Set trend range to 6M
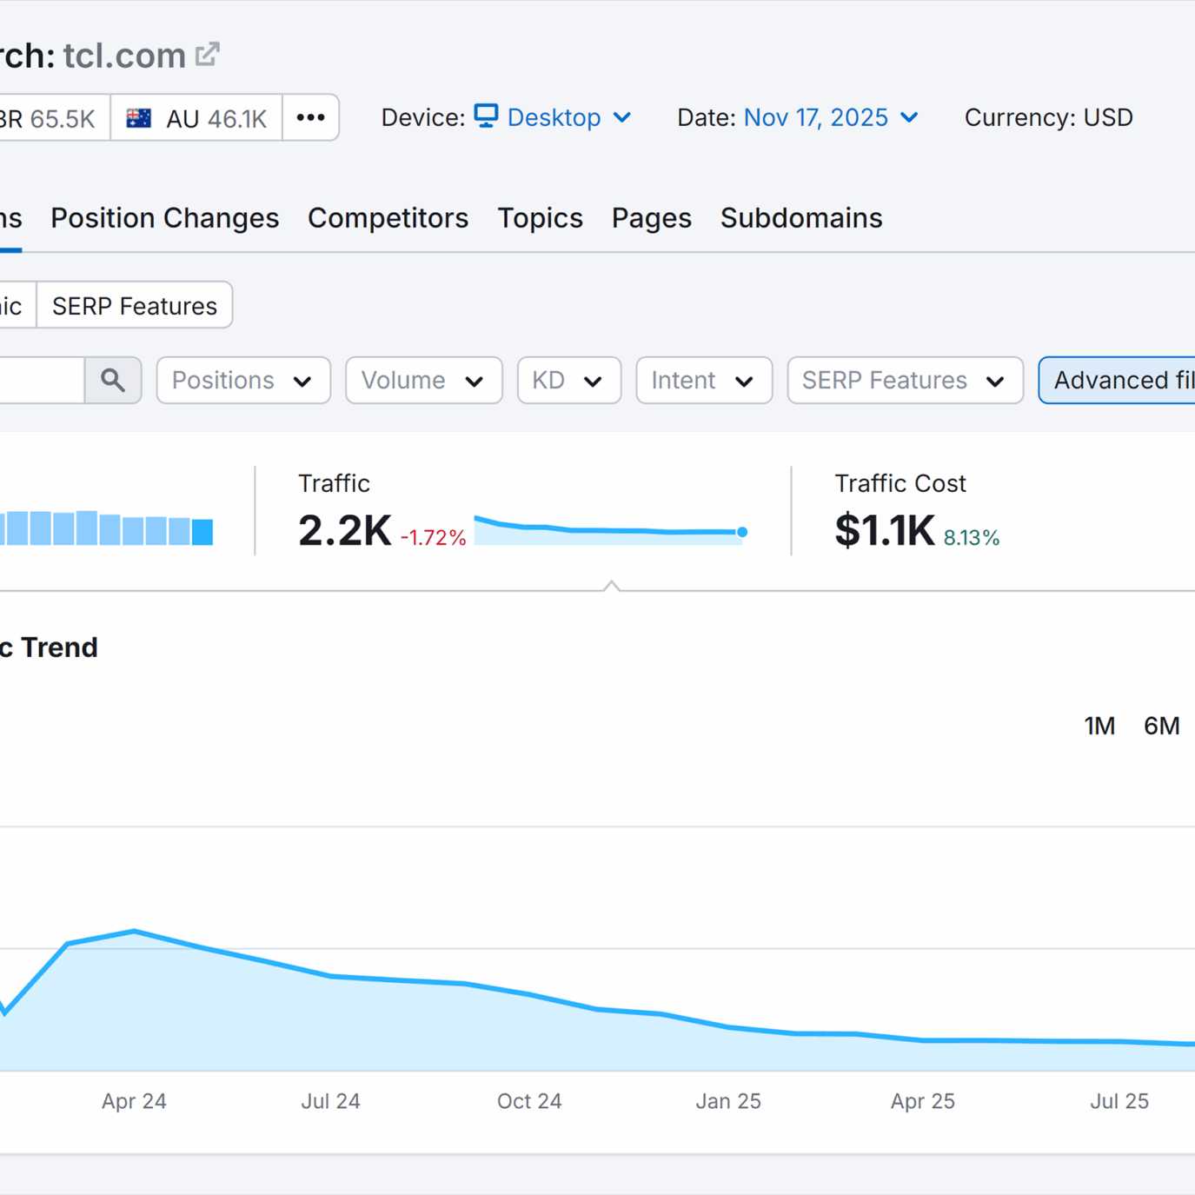 1161,726
